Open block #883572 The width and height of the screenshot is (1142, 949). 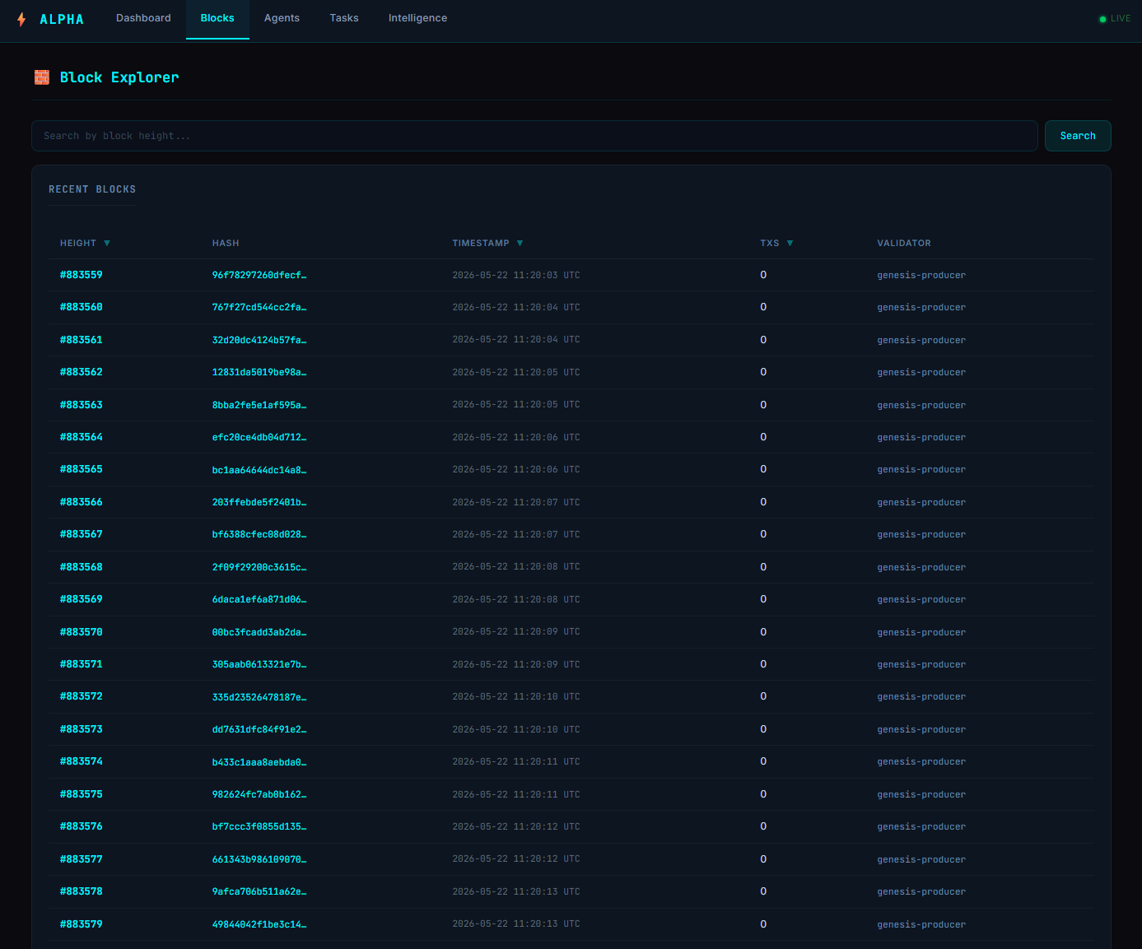click(82, 696)
